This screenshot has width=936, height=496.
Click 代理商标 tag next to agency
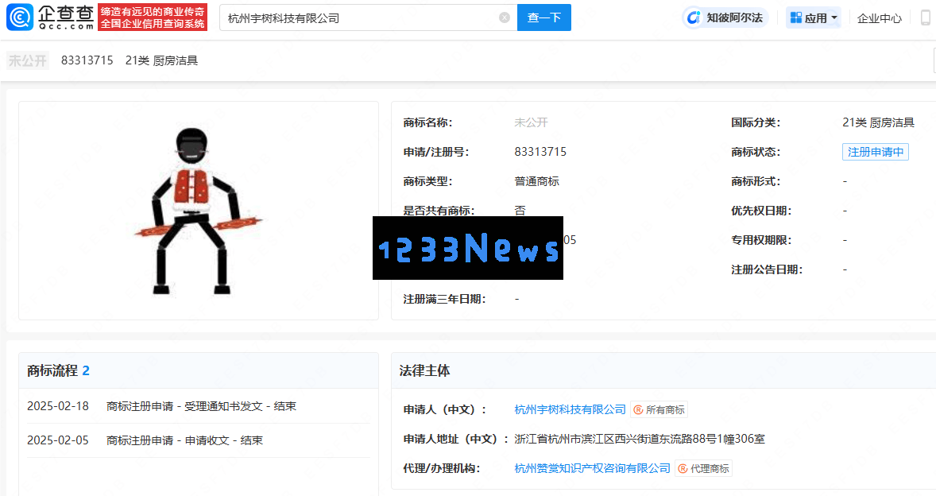pos(704,468)
